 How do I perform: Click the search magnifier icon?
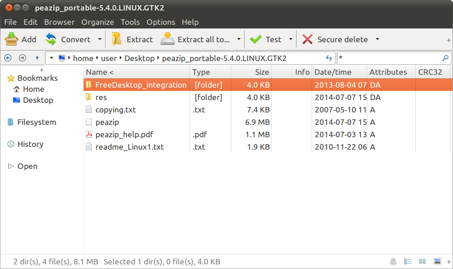coord(446,58)
